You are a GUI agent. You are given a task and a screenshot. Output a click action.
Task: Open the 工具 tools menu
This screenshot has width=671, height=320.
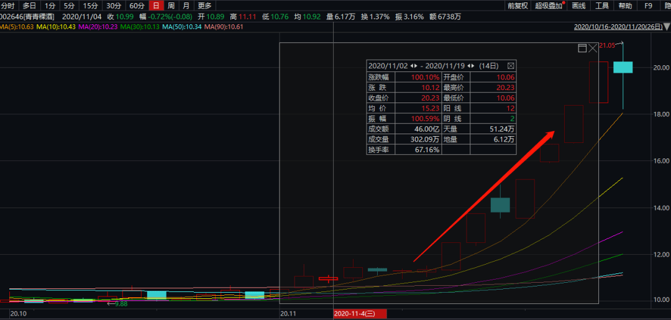[602, 6]
